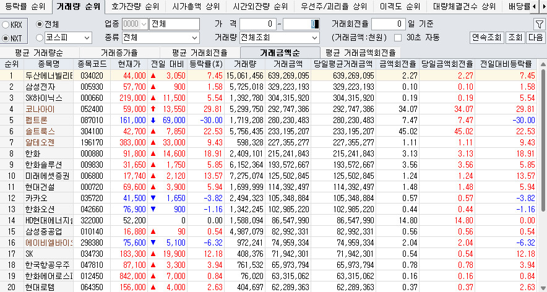547x292 pixels.
Task: Select 알테오젠 stock name
Action: tap(40, 143)
